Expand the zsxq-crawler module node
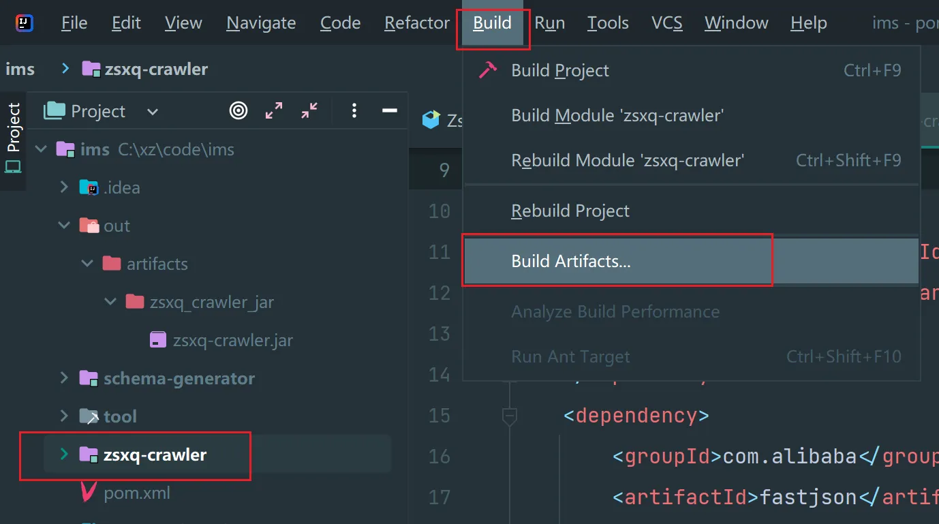The width and height of the screenshot is (939, 524). (x=65, y=454)
